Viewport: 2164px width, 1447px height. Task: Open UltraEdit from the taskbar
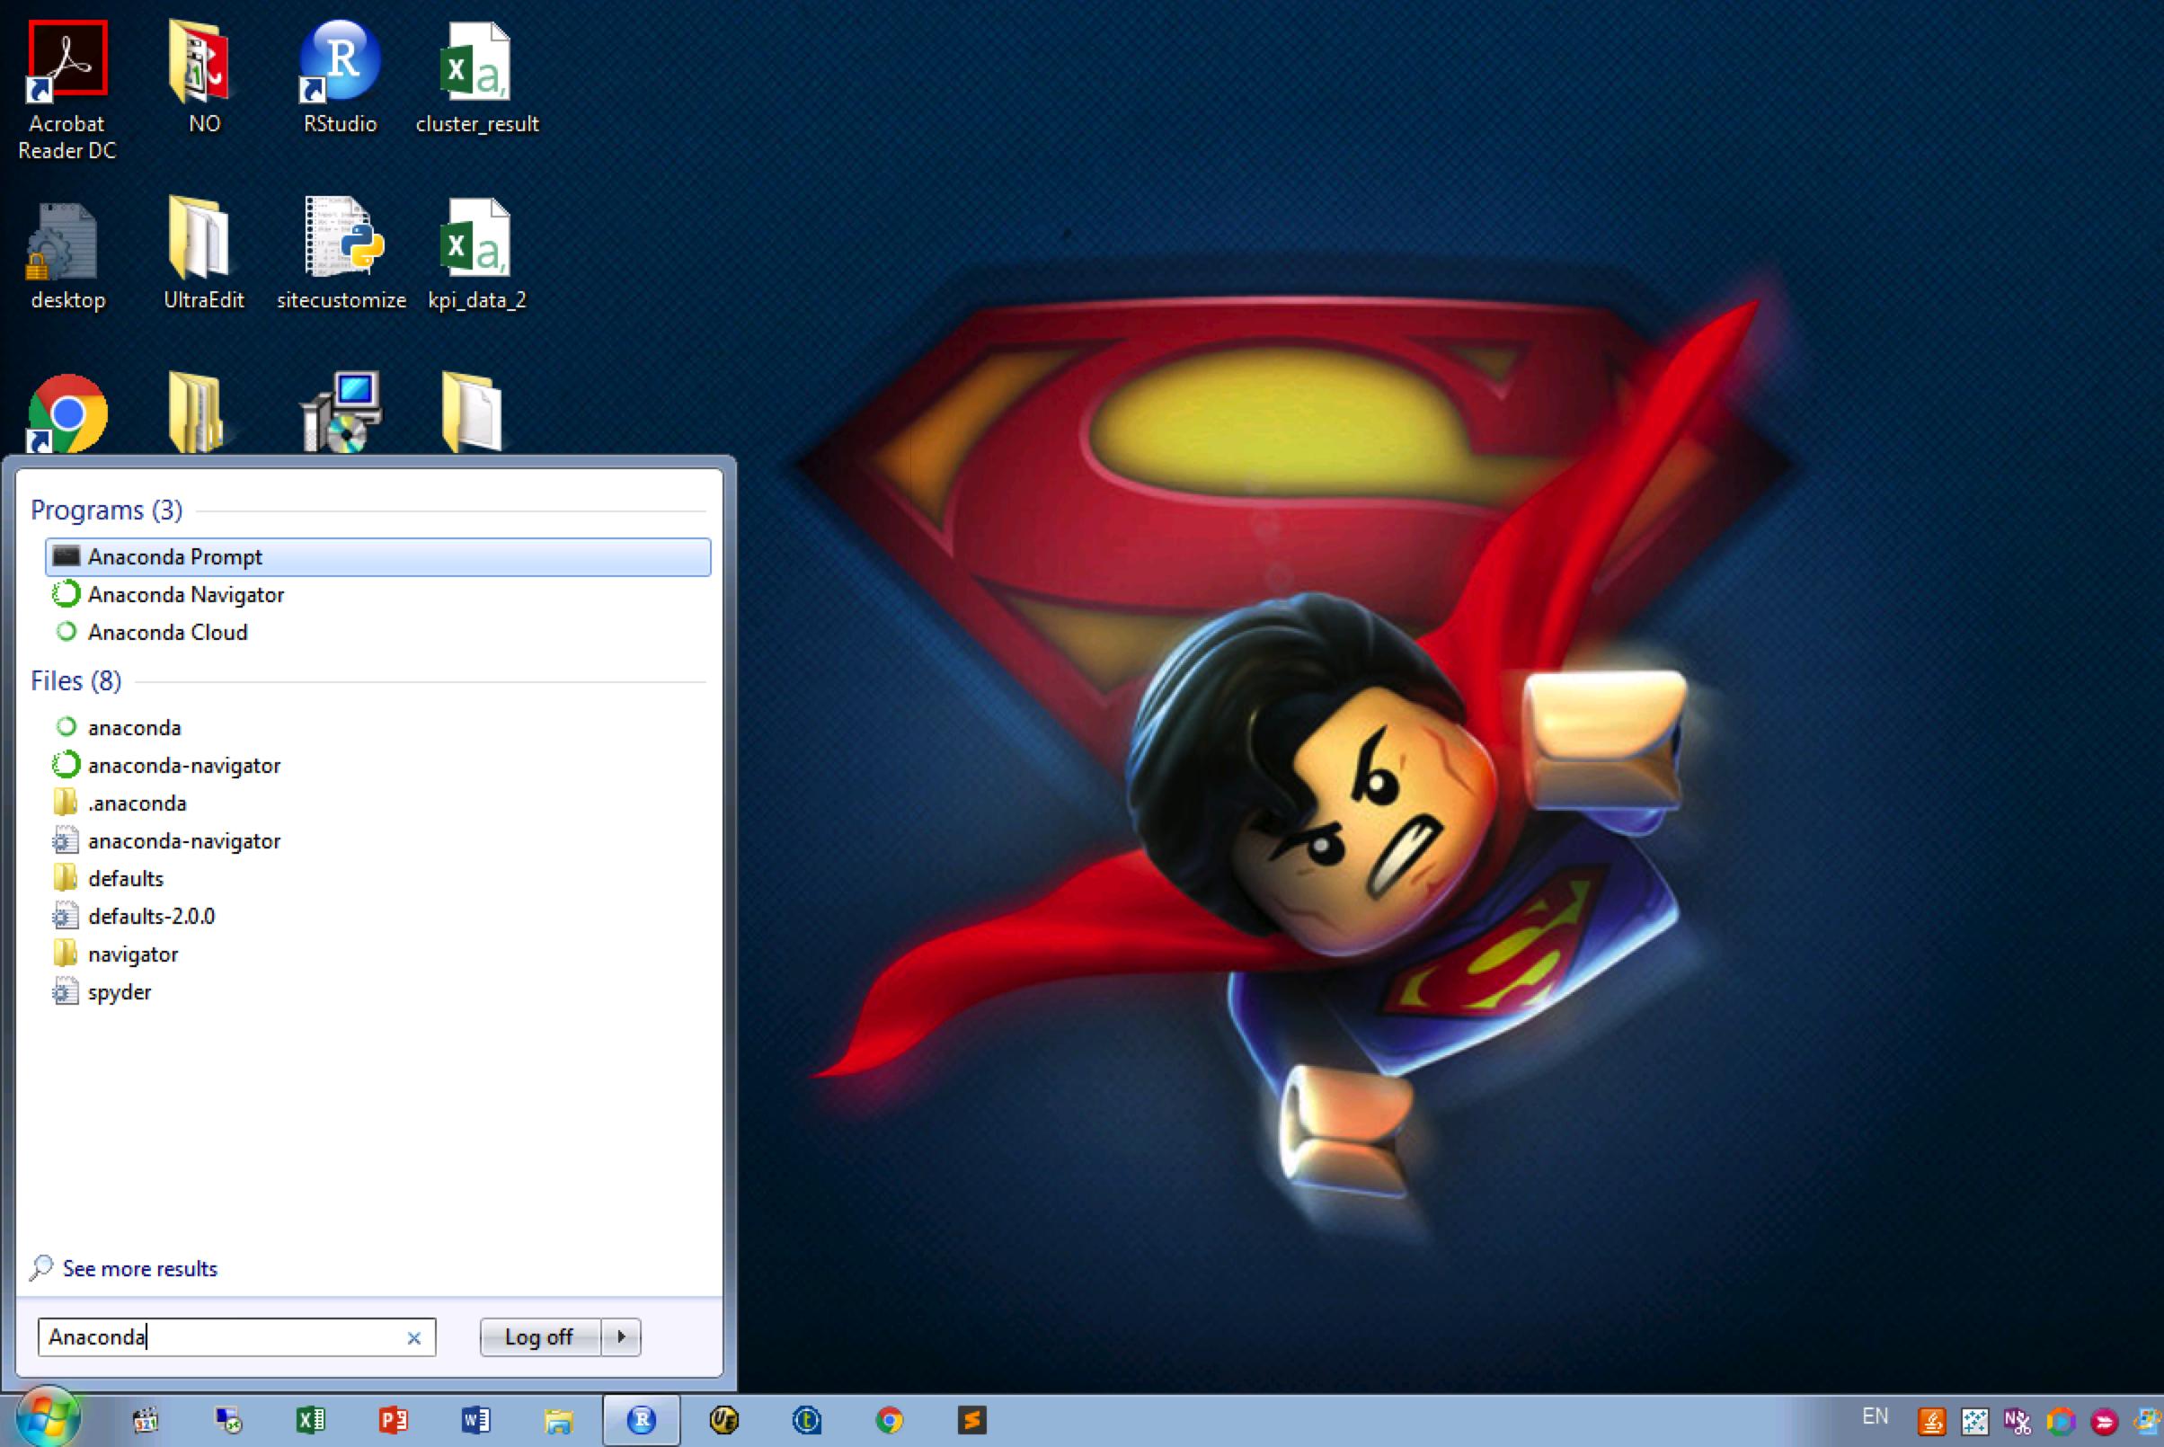point(724,1420)
